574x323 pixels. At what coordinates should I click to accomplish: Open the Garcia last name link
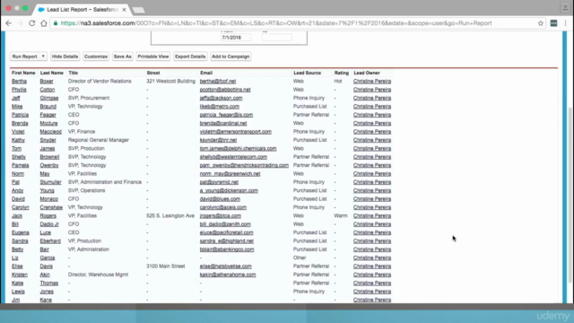point(48,258)
